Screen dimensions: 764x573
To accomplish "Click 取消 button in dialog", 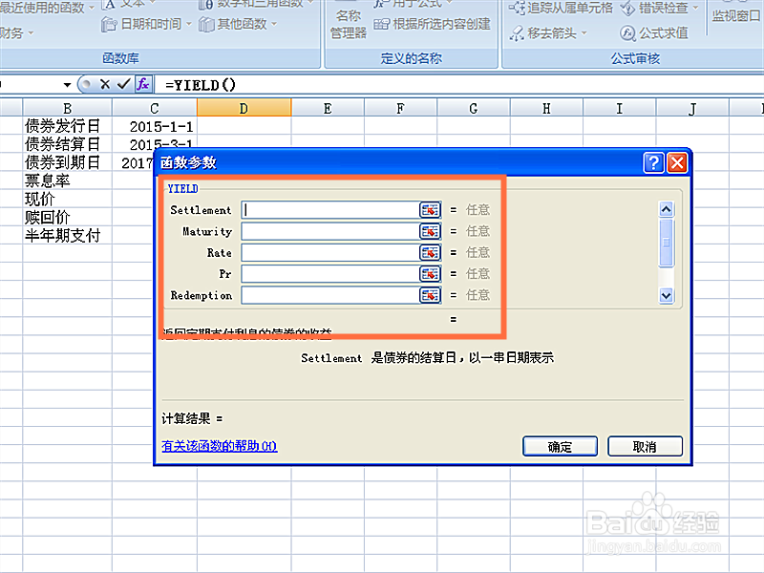I will (x=645, y=446).
